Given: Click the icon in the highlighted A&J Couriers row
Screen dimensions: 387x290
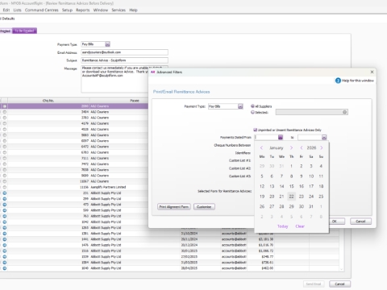Looking at the screenshot, I should (x=5, y=106).
